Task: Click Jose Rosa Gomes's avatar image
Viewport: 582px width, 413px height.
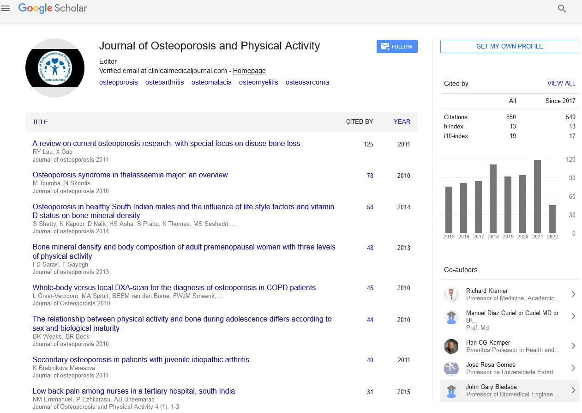Action: 451,369
